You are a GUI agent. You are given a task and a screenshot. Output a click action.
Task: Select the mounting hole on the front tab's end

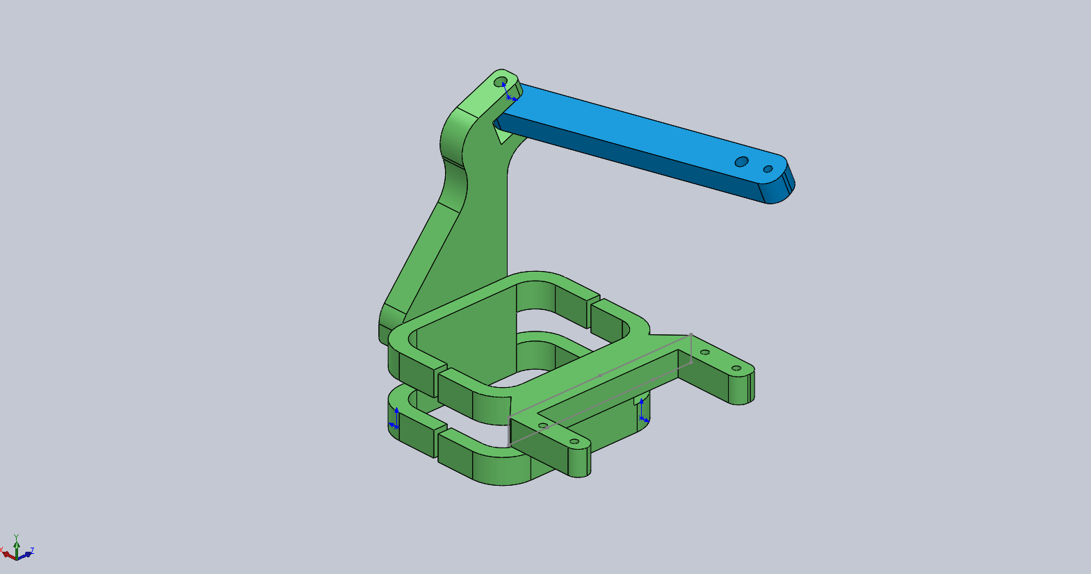point(574,441)
